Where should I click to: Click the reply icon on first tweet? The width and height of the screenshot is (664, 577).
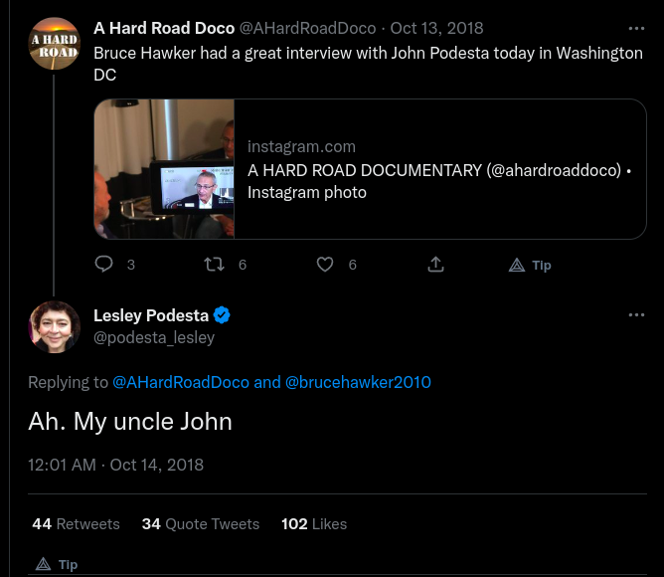(104, 265)
